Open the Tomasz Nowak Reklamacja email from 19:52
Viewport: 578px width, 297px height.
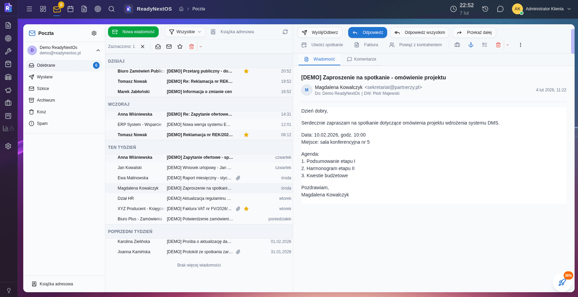199,81
